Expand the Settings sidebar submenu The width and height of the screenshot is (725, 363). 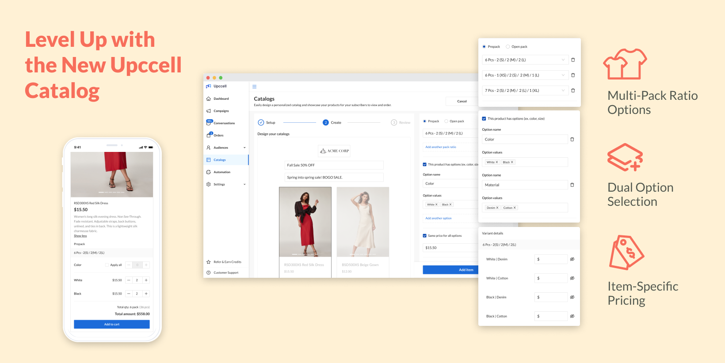click(x=244, y=184)
